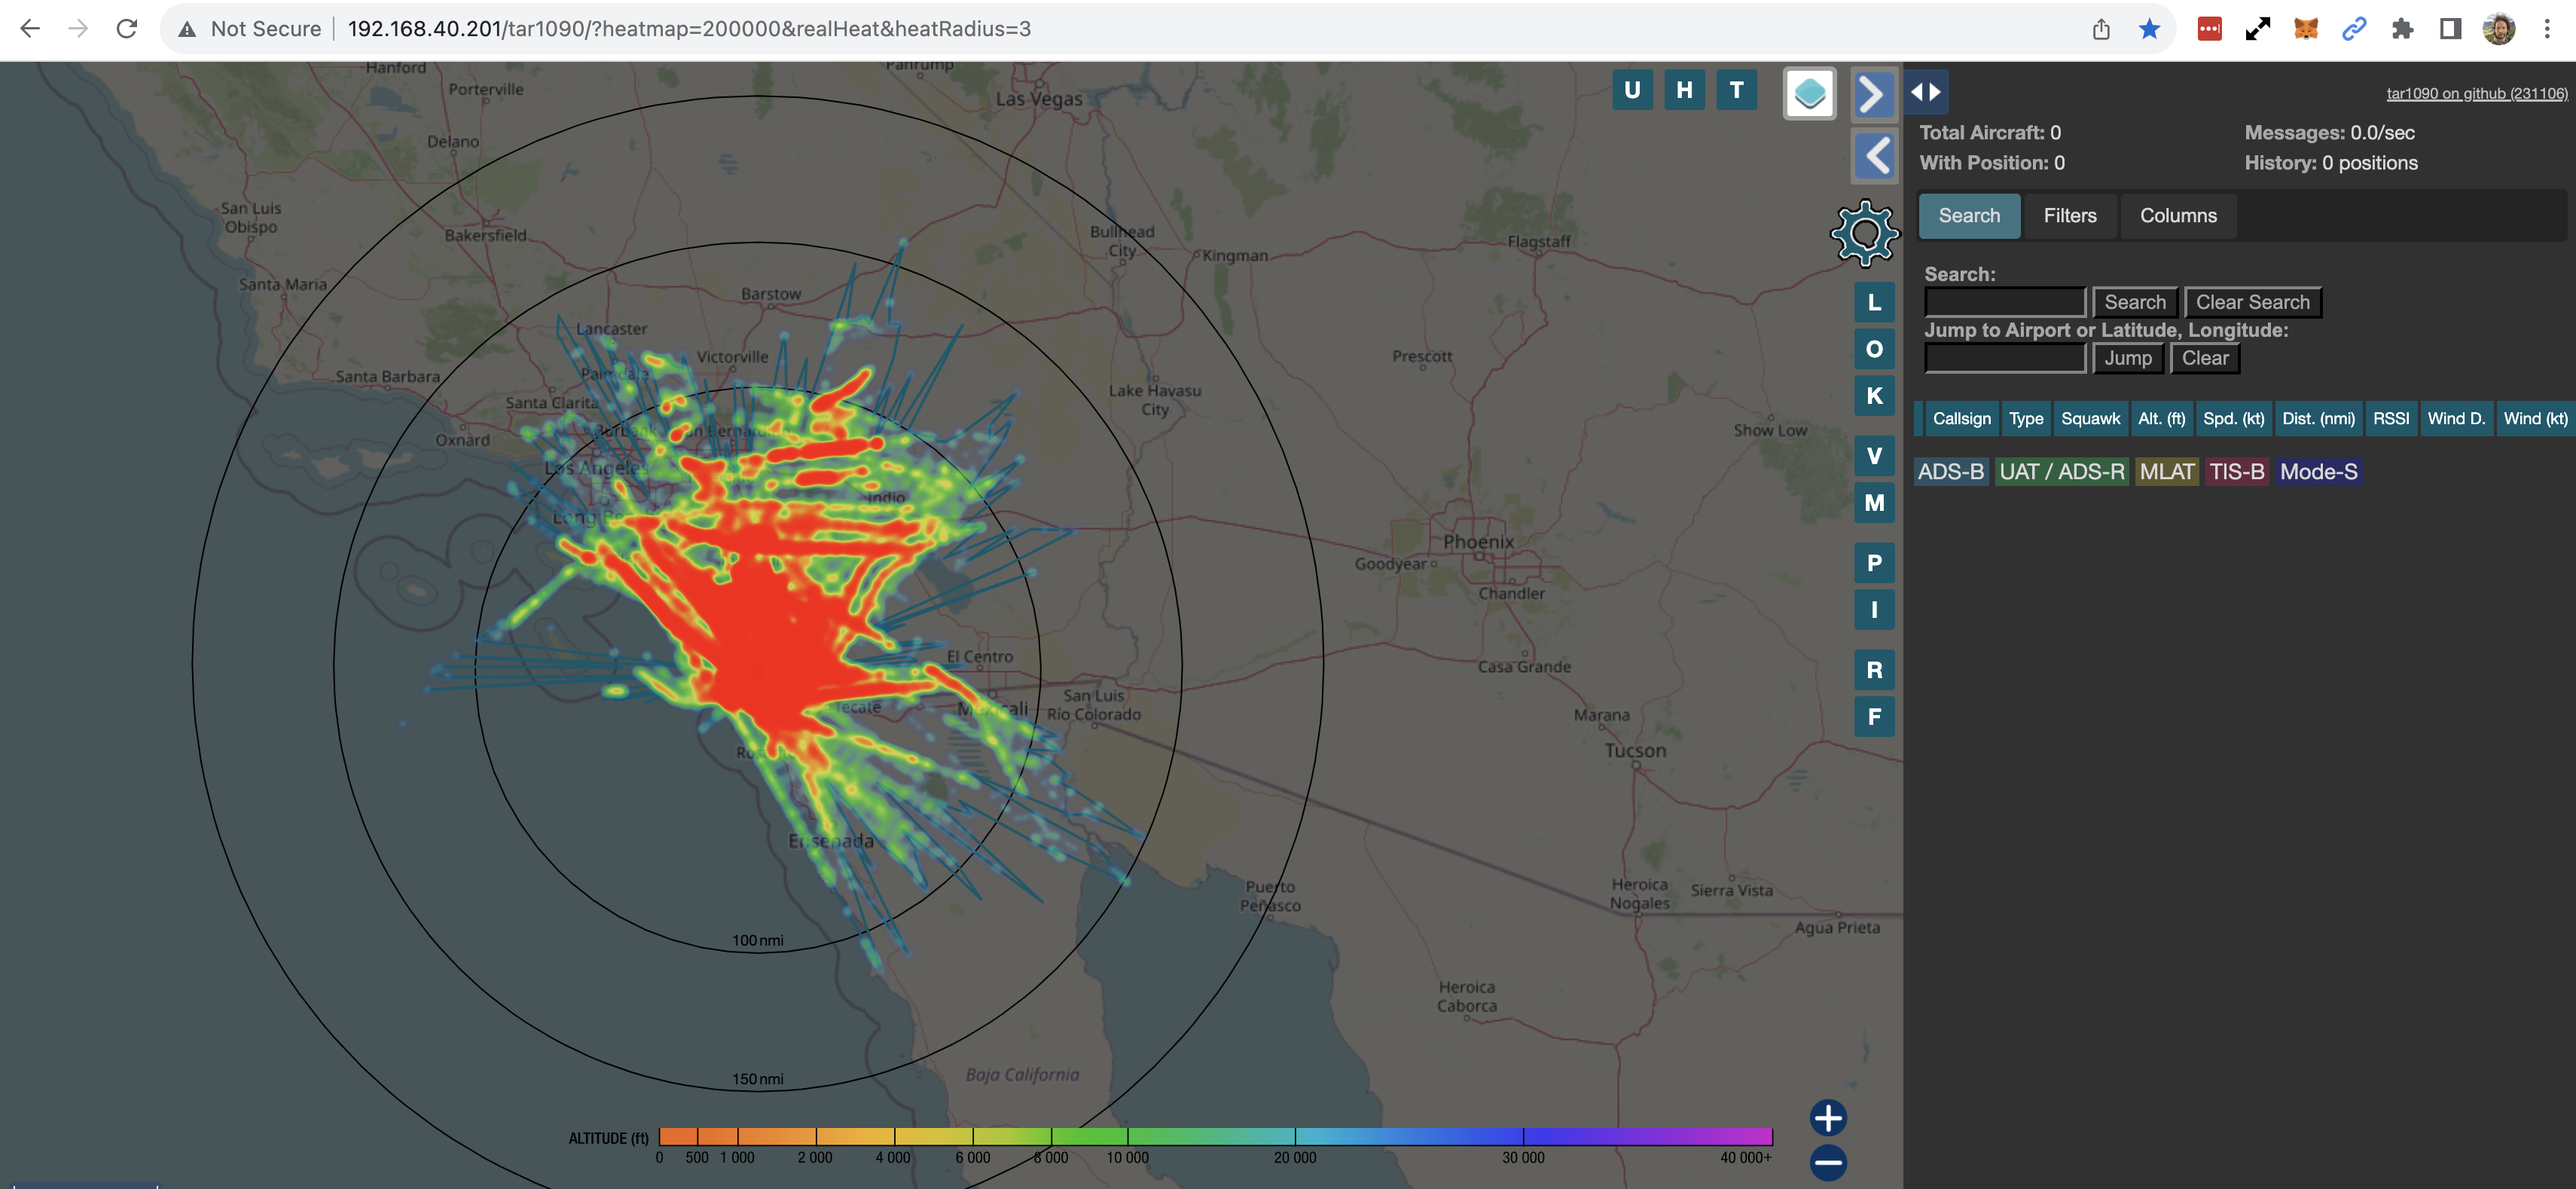This screenshot has height=1189, width=2576.
Task: Collapse sidebar with left chevron button
Action: pyautogui.click(x=1873, y=157)
